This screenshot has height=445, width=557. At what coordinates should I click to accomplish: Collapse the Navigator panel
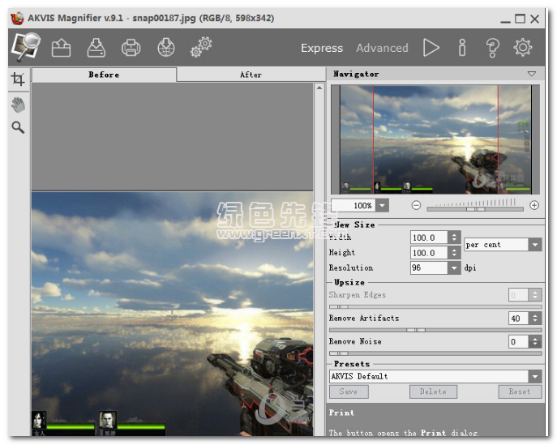click(532, 74)
